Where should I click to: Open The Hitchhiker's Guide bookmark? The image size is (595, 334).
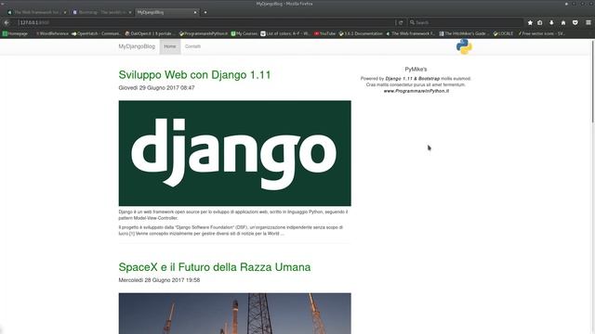[x=464, y=33]
